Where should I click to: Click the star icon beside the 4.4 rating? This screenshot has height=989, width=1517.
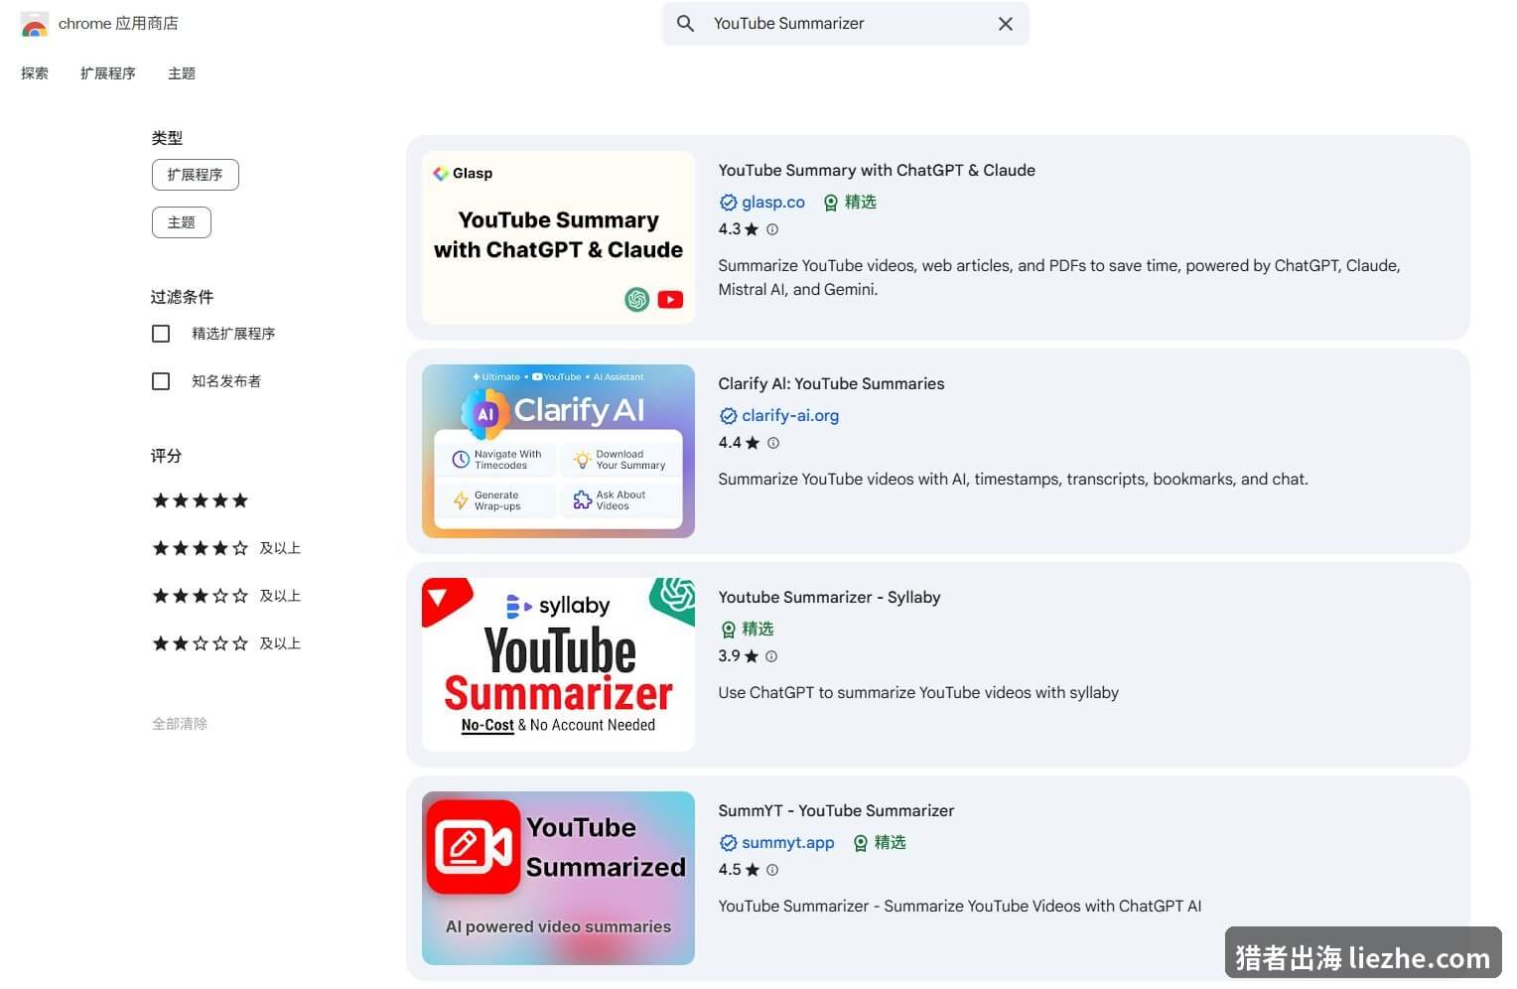(x=753, y=443)
